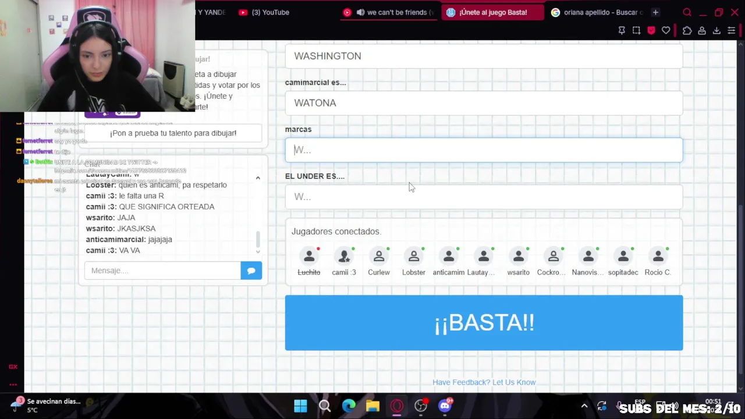Open the heart bookmarks icon
This screenshot has height=419, width=745.
pos(666,30)
